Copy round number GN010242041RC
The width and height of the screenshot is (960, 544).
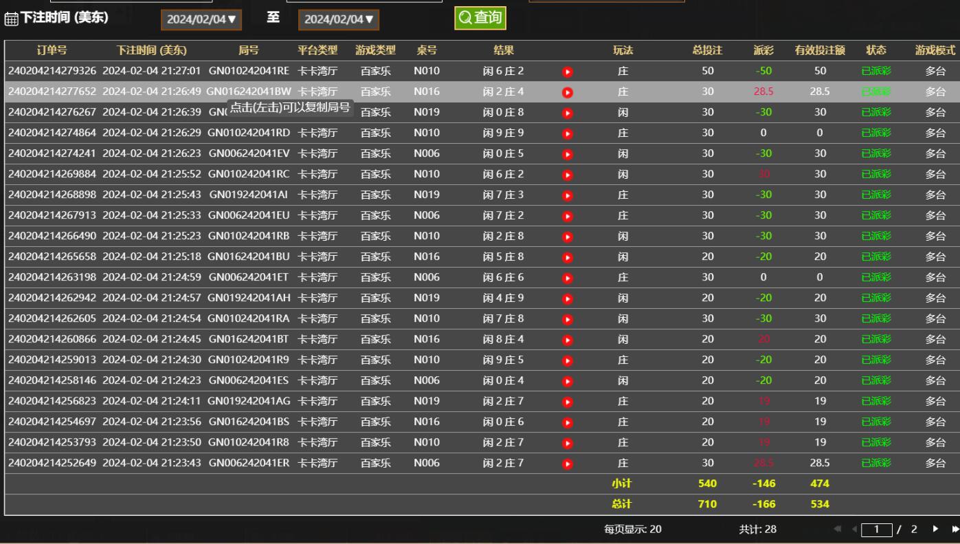click(x=249, y=174)
